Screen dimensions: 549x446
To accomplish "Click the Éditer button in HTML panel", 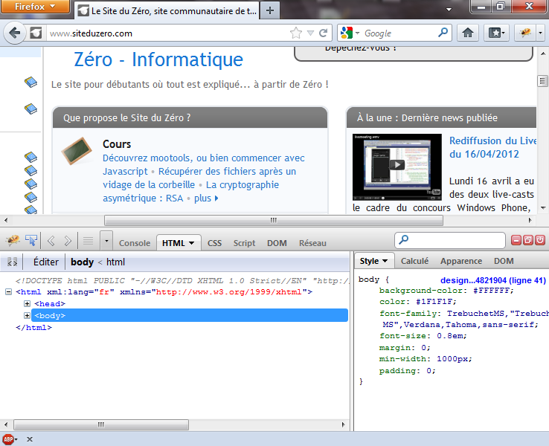I will pos(45,262).
